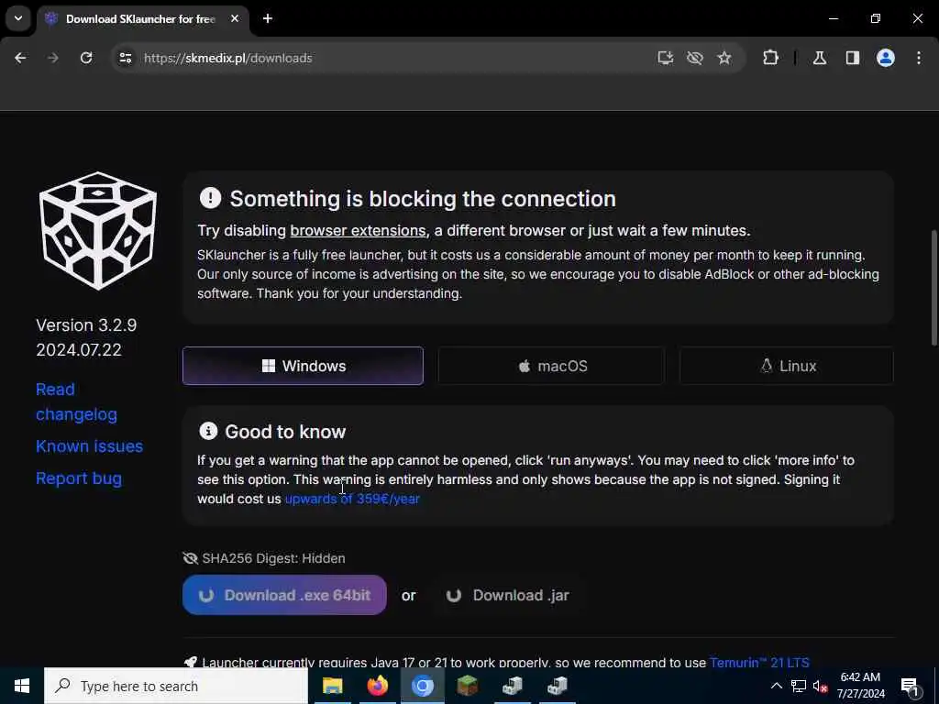The image size is (939, 704).
Task: Click the install app icon in address bar
Action: point(666,58)
